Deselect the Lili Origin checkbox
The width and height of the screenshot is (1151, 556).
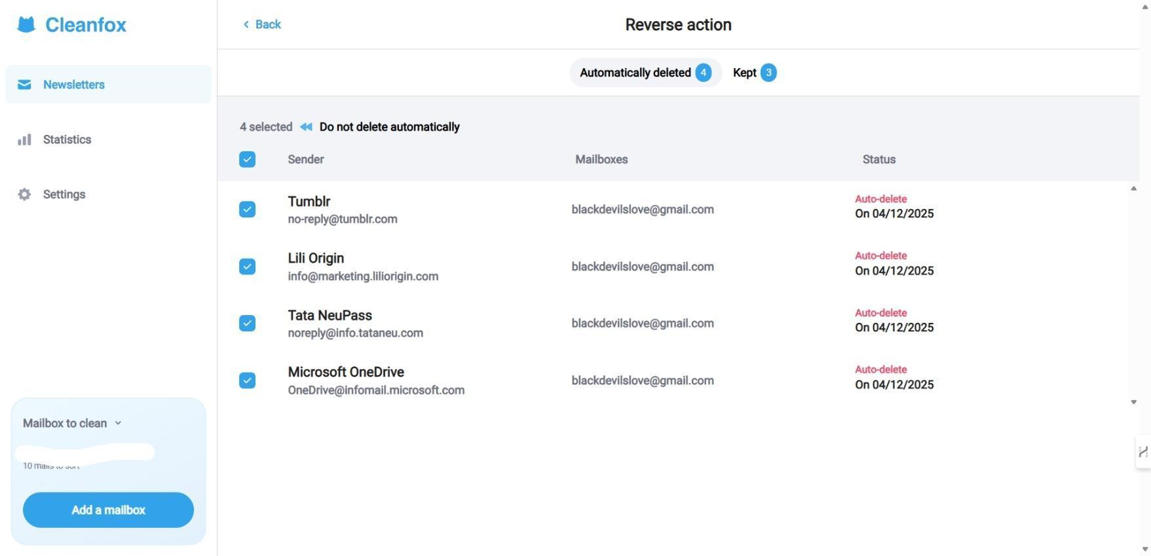(x=247, y=267)
